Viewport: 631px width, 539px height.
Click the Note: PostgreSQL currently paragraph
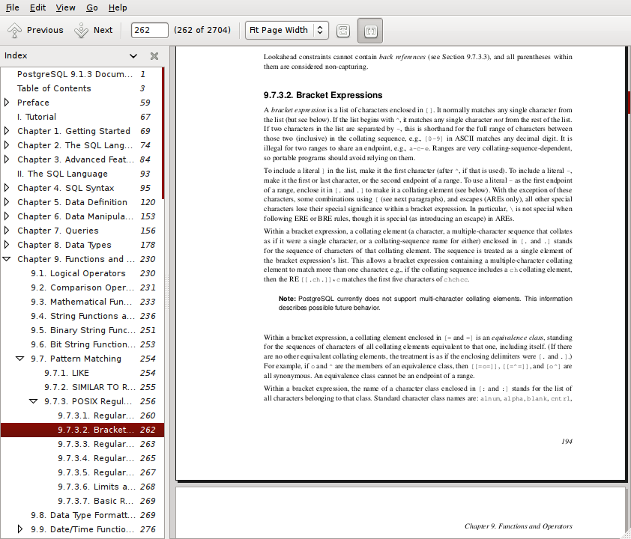coord(425,303)
